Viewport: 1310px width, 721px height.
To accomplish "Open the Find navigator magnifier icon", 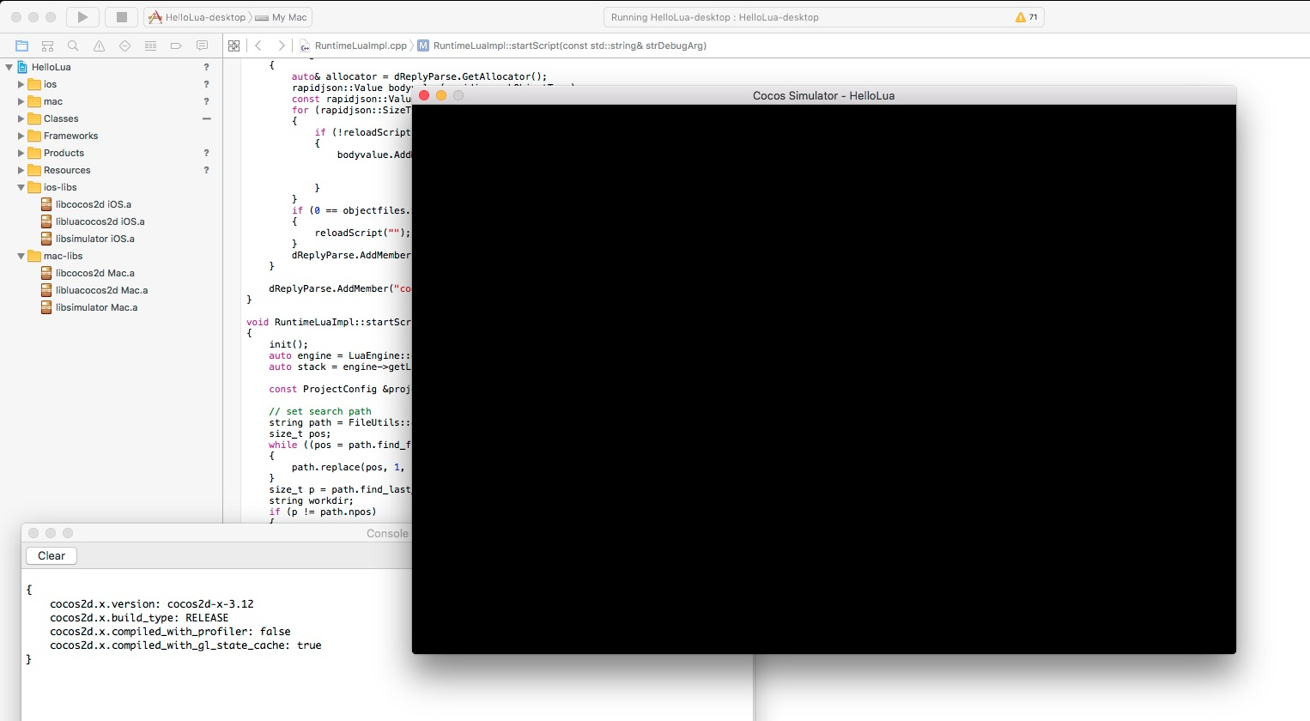I will 73,45.
